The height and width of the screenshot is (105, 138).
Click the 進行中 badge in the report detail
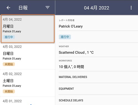coord(65,37)
